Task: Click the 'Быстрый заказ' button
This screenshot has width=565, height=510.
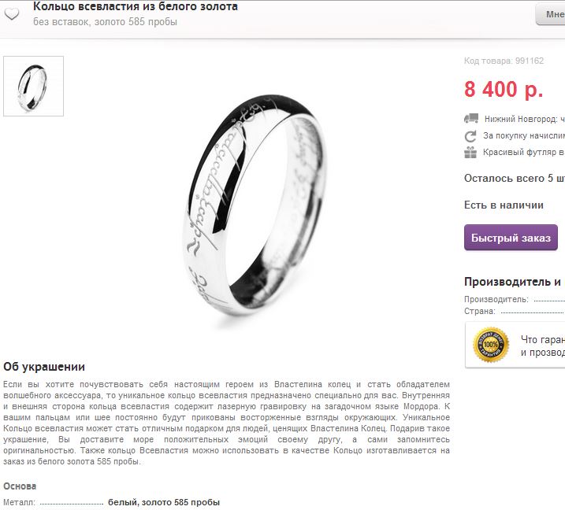Action: tap(511, 238)
